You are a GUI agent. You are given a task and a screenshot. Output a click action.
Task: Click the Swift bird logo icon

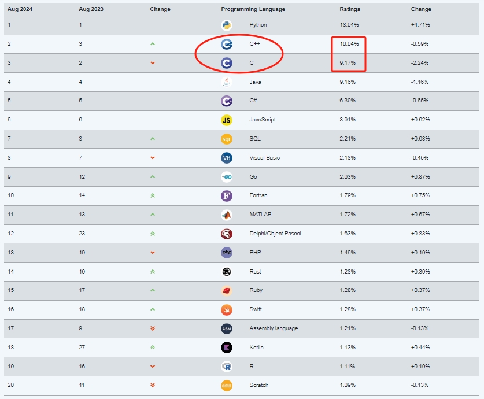pyautogui.click(x=227, y=309)
